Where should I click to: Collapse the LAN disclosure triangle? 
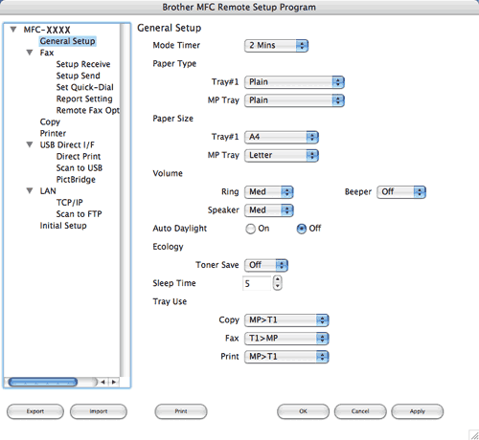30,191
